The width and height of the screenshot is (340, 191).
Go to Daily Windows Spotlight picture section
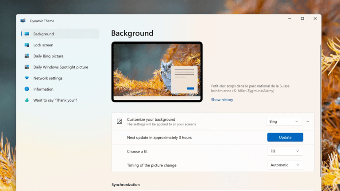tap(60, 67)
